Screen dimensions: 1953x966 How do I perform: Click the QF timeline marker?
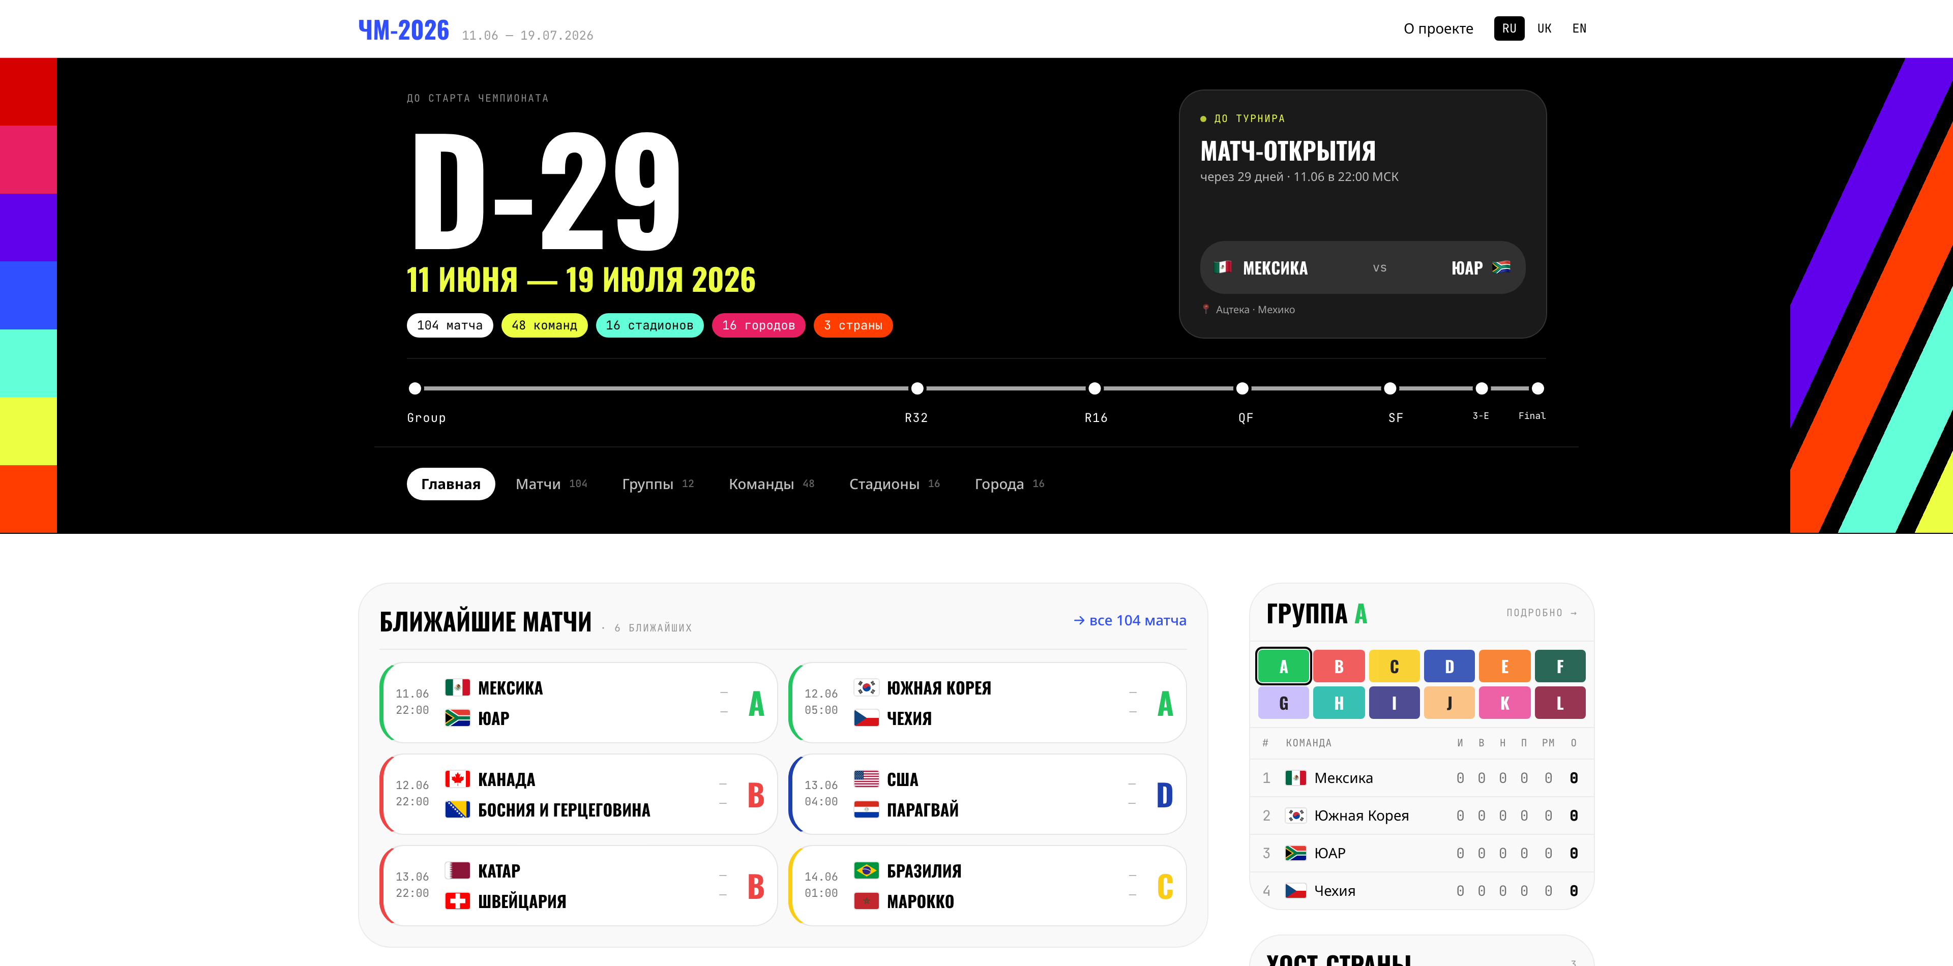pos(1242,388)
